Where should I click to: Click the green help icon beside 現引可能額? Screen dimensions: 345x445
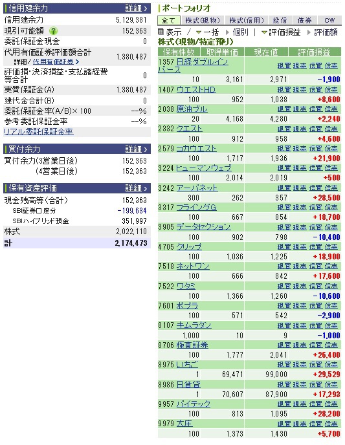pos(53,30)
